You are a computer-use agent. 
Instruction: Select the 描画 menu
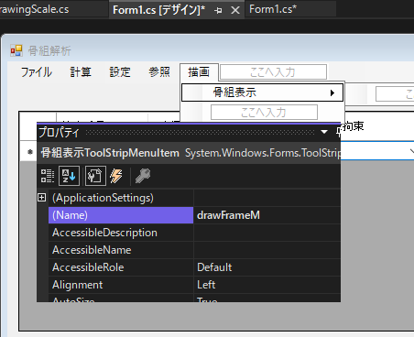(x=199, y=72)
